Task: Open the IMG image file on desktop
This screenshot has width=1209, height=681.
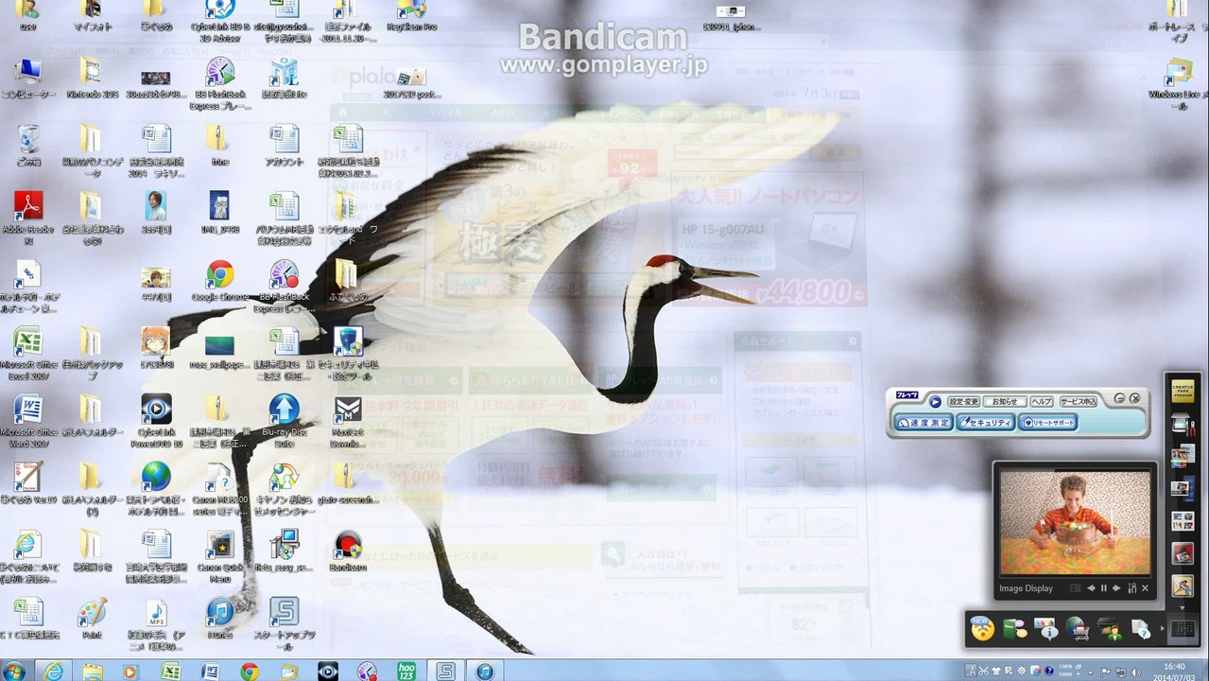Action: coord(220,213)
